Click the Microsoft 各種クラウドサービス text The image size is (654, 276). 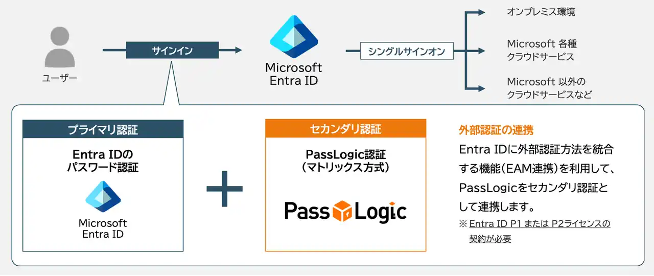coord(541,50)
